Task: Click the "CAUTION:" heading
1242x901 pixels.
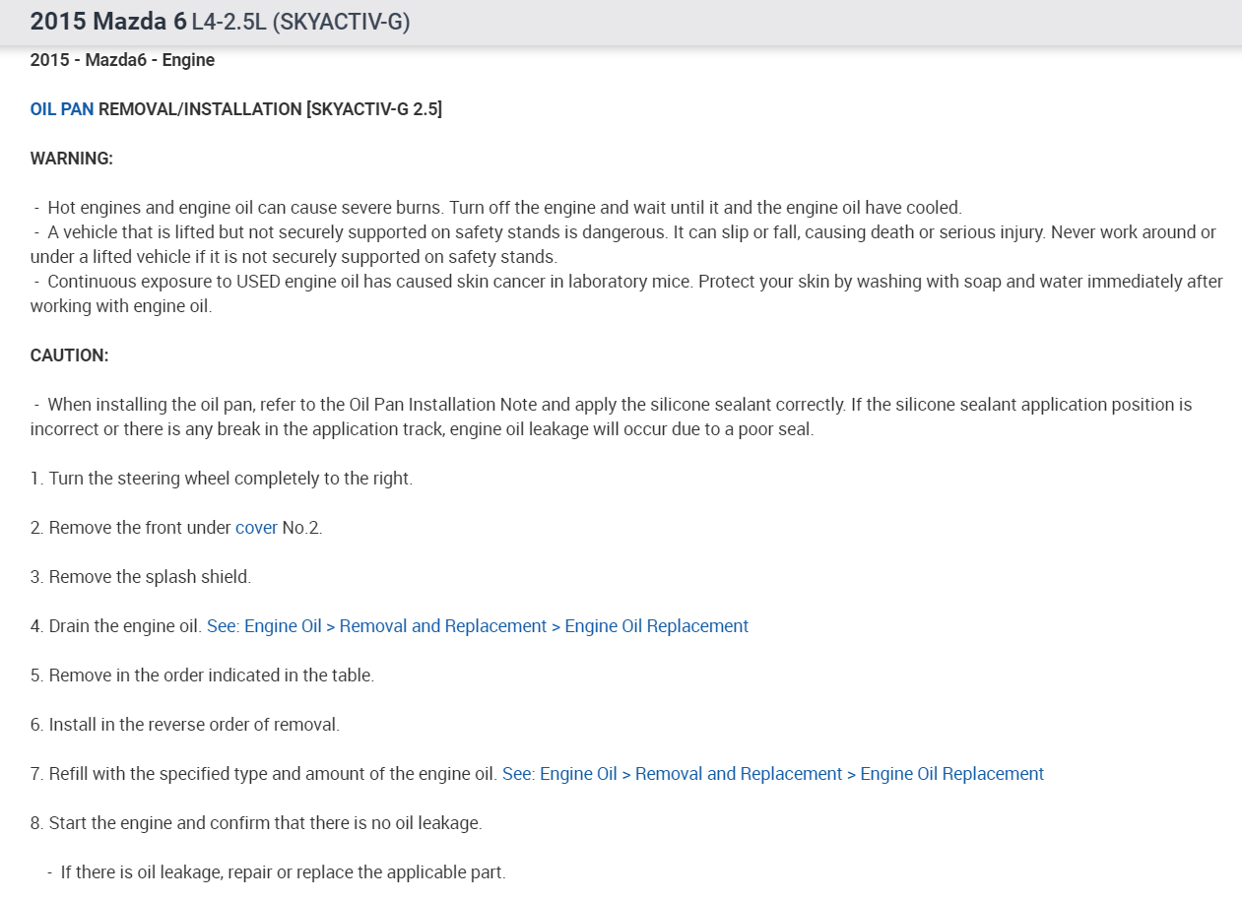Action: click(x=70, y=355)
